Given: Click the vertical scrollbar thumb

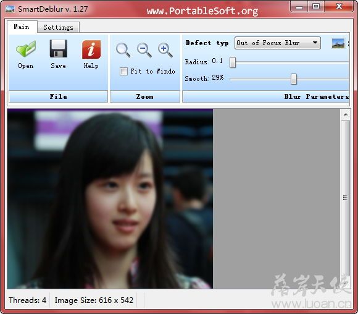Looking at the screenshot, I should coord(346,198).
